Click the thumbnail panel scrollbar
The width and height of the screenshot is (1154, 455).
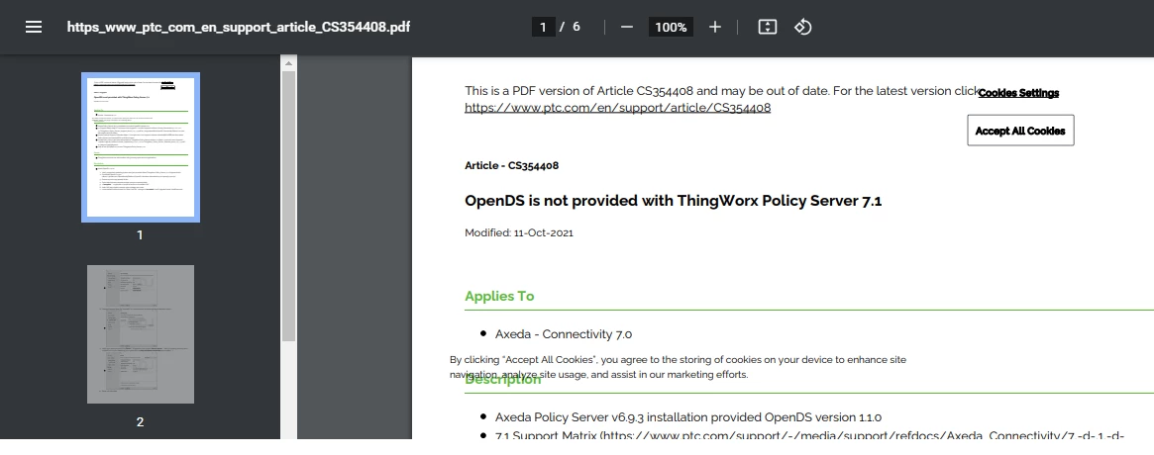tap(288, 206)
